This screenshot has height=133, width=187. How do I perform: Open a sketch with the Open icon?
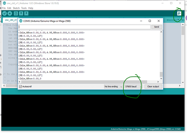pyautogui.click(x=21, y=13)
